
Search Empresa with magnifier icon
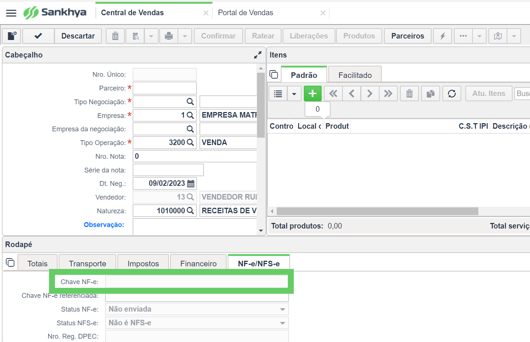click(x=190, y=115)
